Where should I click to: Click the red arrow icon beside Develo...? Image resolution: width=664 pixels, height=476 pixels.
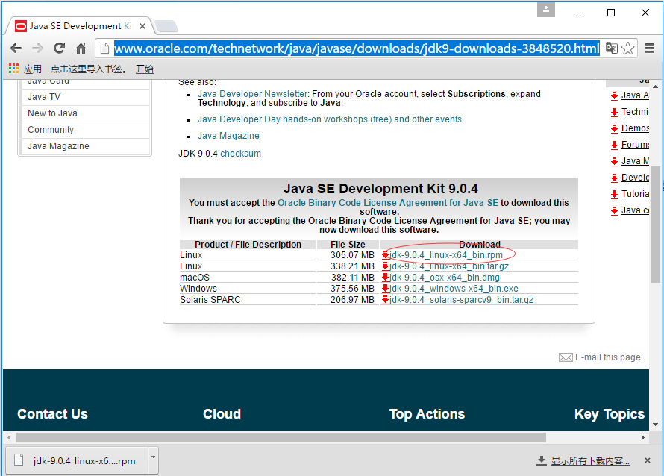click(615, 178)
